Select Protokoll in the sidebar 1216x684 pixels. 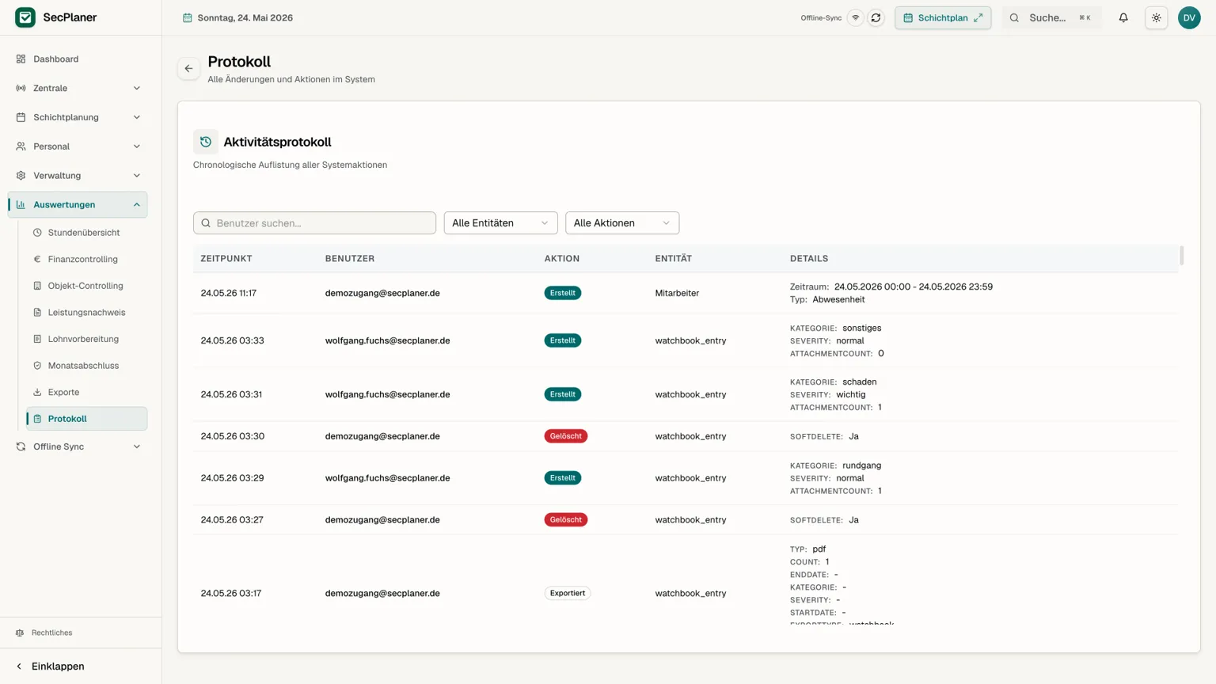pos(87,419)
